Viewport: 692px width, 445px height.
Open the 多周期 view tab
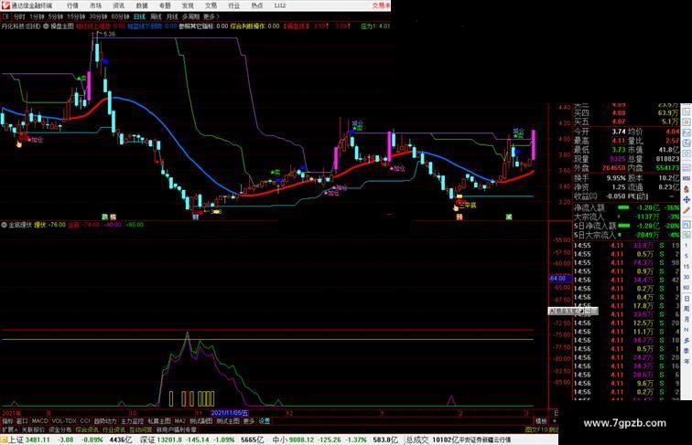[x=190, y=16]
